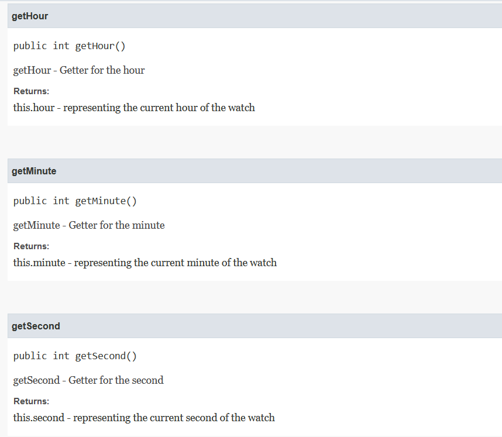Viewport: 502px width, 437px height.
Task: Click the word 'int' in getHour signature
Action: click(61, 46)
